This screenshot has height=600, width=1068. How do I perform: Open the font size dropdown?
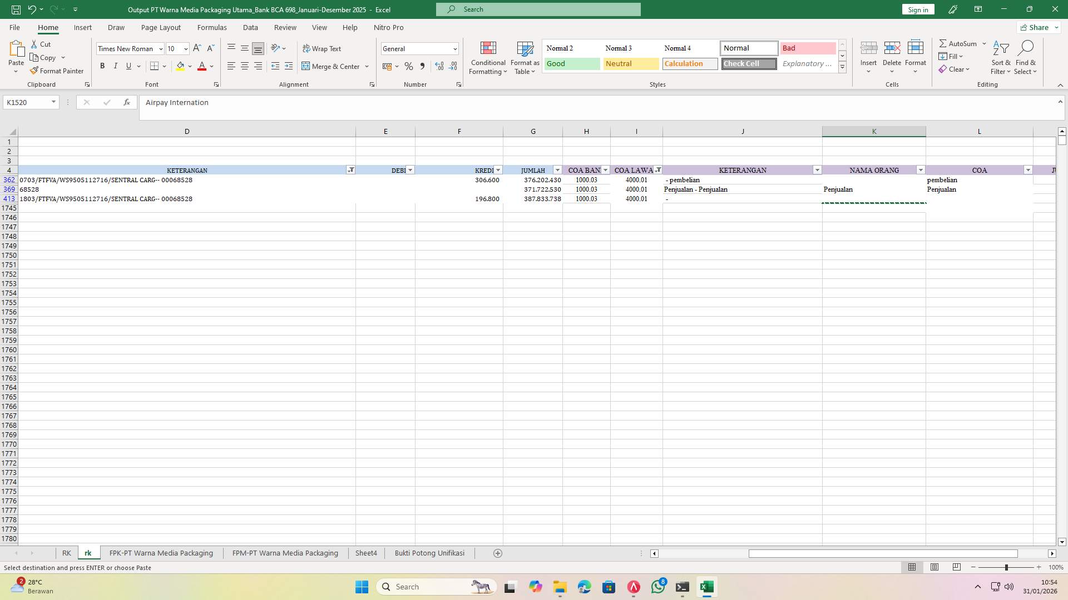[x=185, y=48]
